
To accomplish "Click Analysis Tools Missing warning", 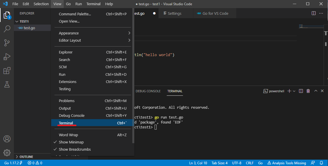I will coord(287,163).
